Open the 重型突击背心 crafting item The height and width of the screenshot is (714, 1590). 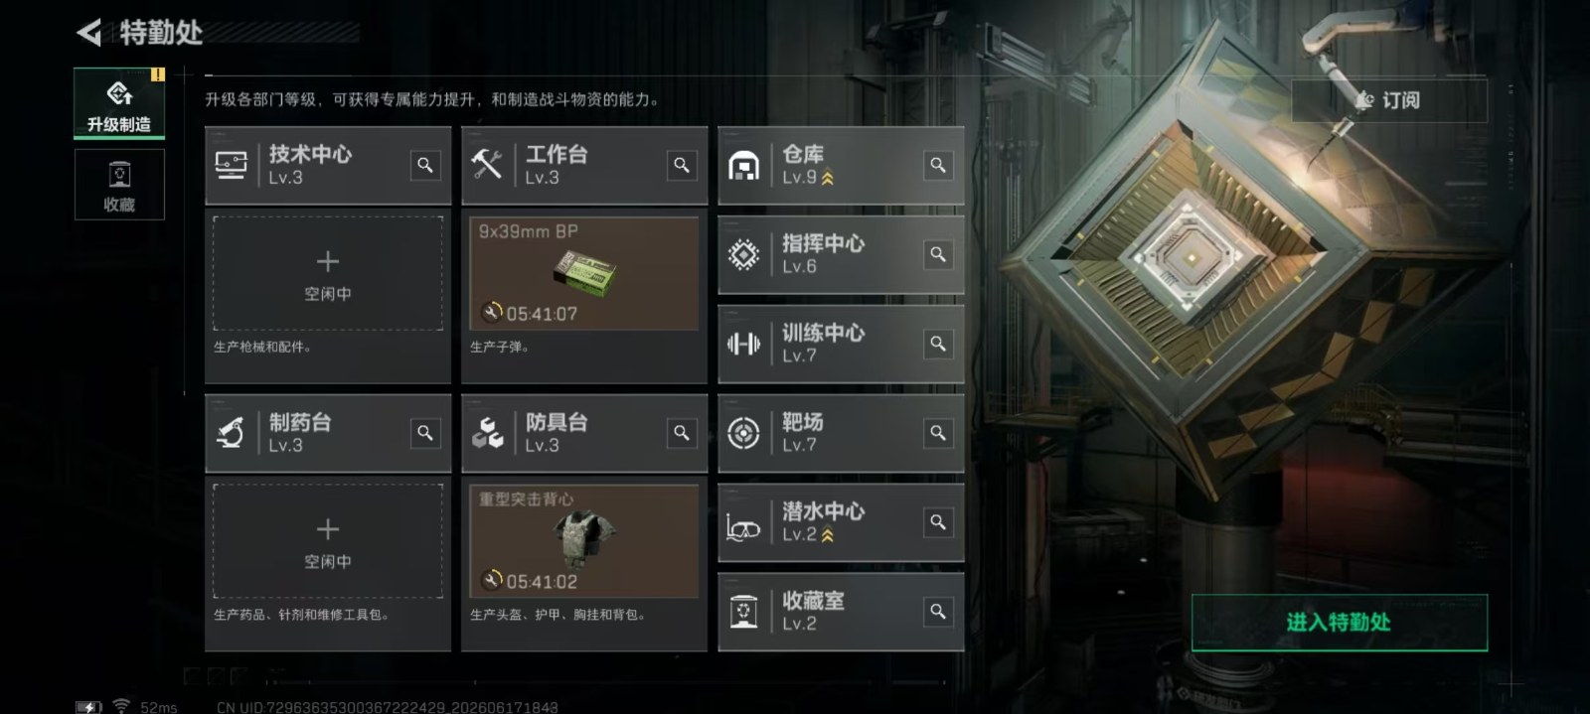(584, 541)
